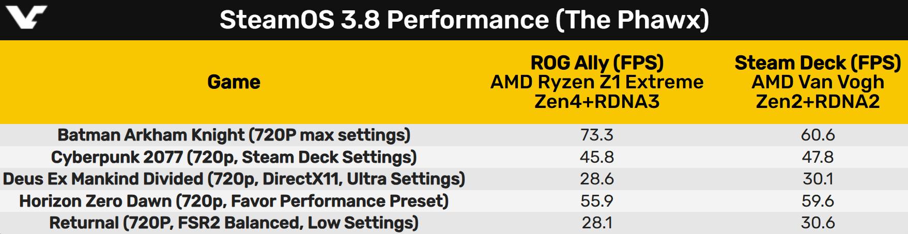Click the Returnal row label
The height and width of the screenshot is (234, 908).
234,223
